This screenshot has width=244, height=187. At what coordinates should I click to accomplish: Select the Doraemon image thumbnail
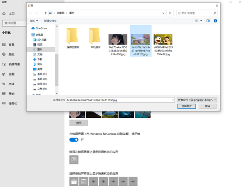pos(163,39)
